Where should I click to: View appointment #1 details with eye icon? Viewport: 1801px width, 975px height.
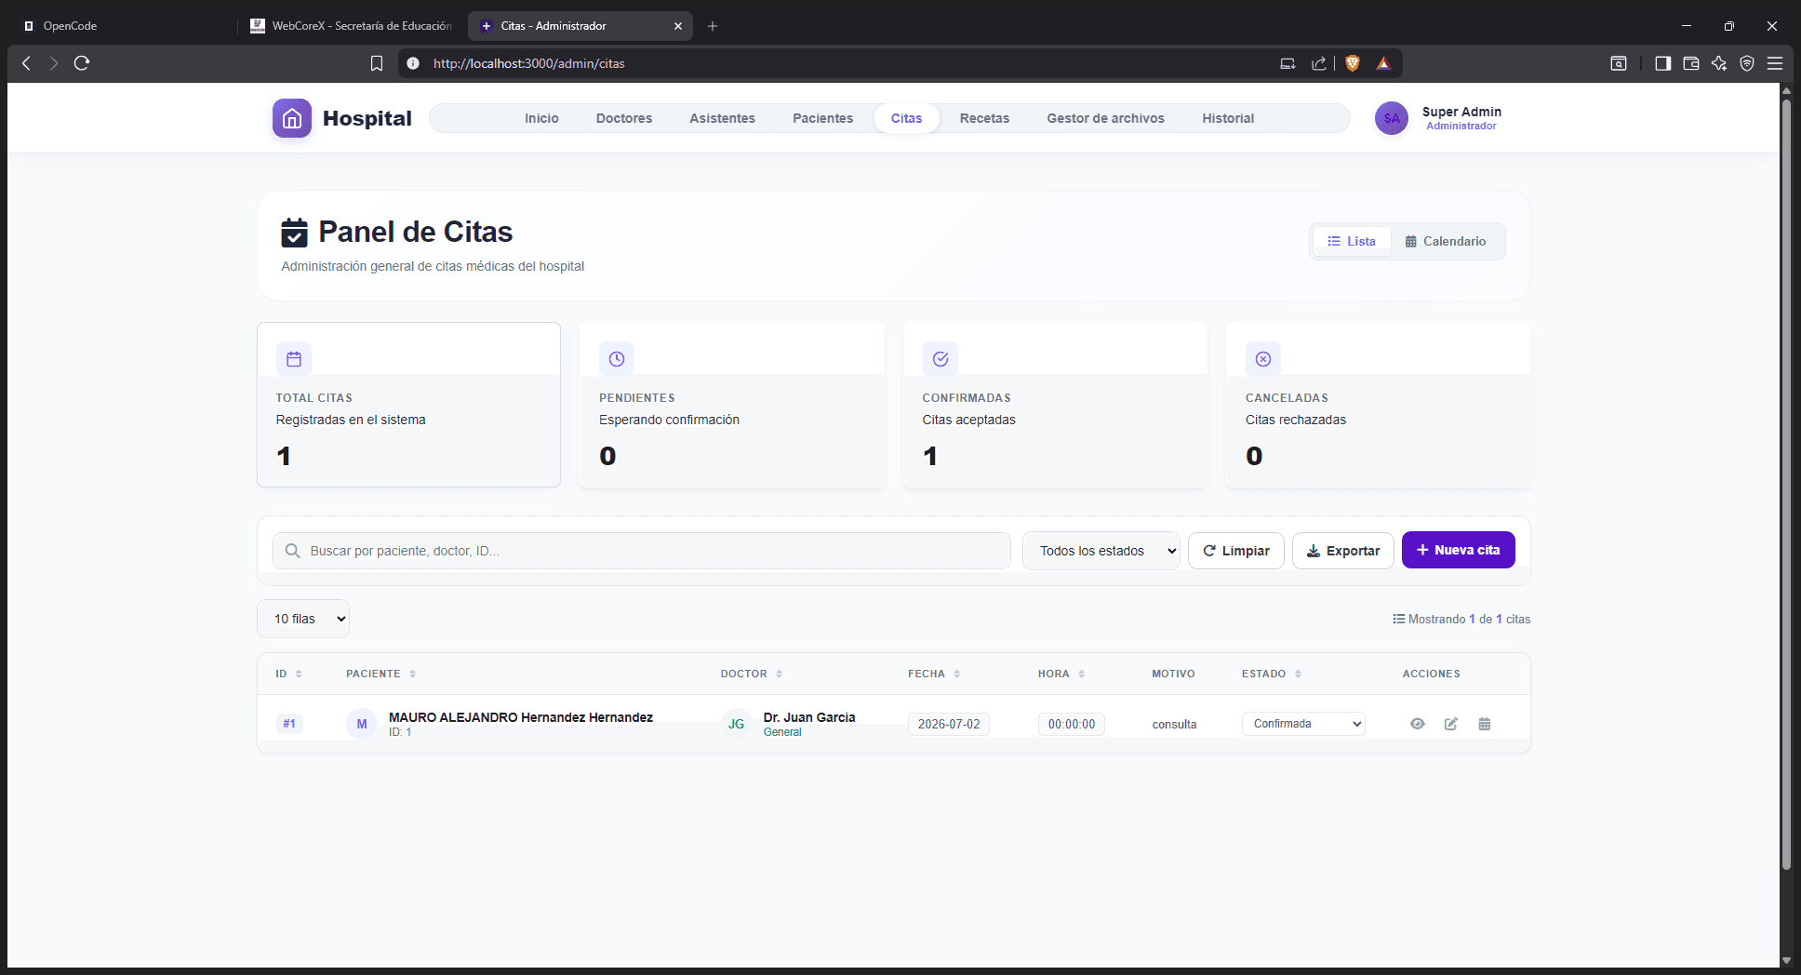tap(1418, 724)
